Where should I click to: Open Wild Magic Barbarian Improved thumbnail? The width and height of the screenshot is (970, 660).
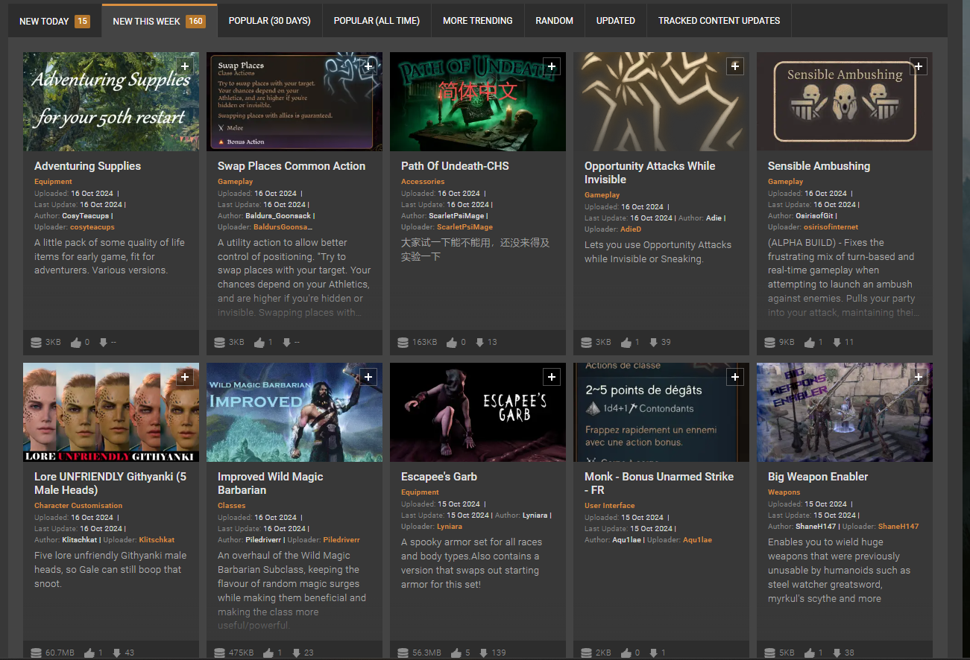click(x=295, y=412)
